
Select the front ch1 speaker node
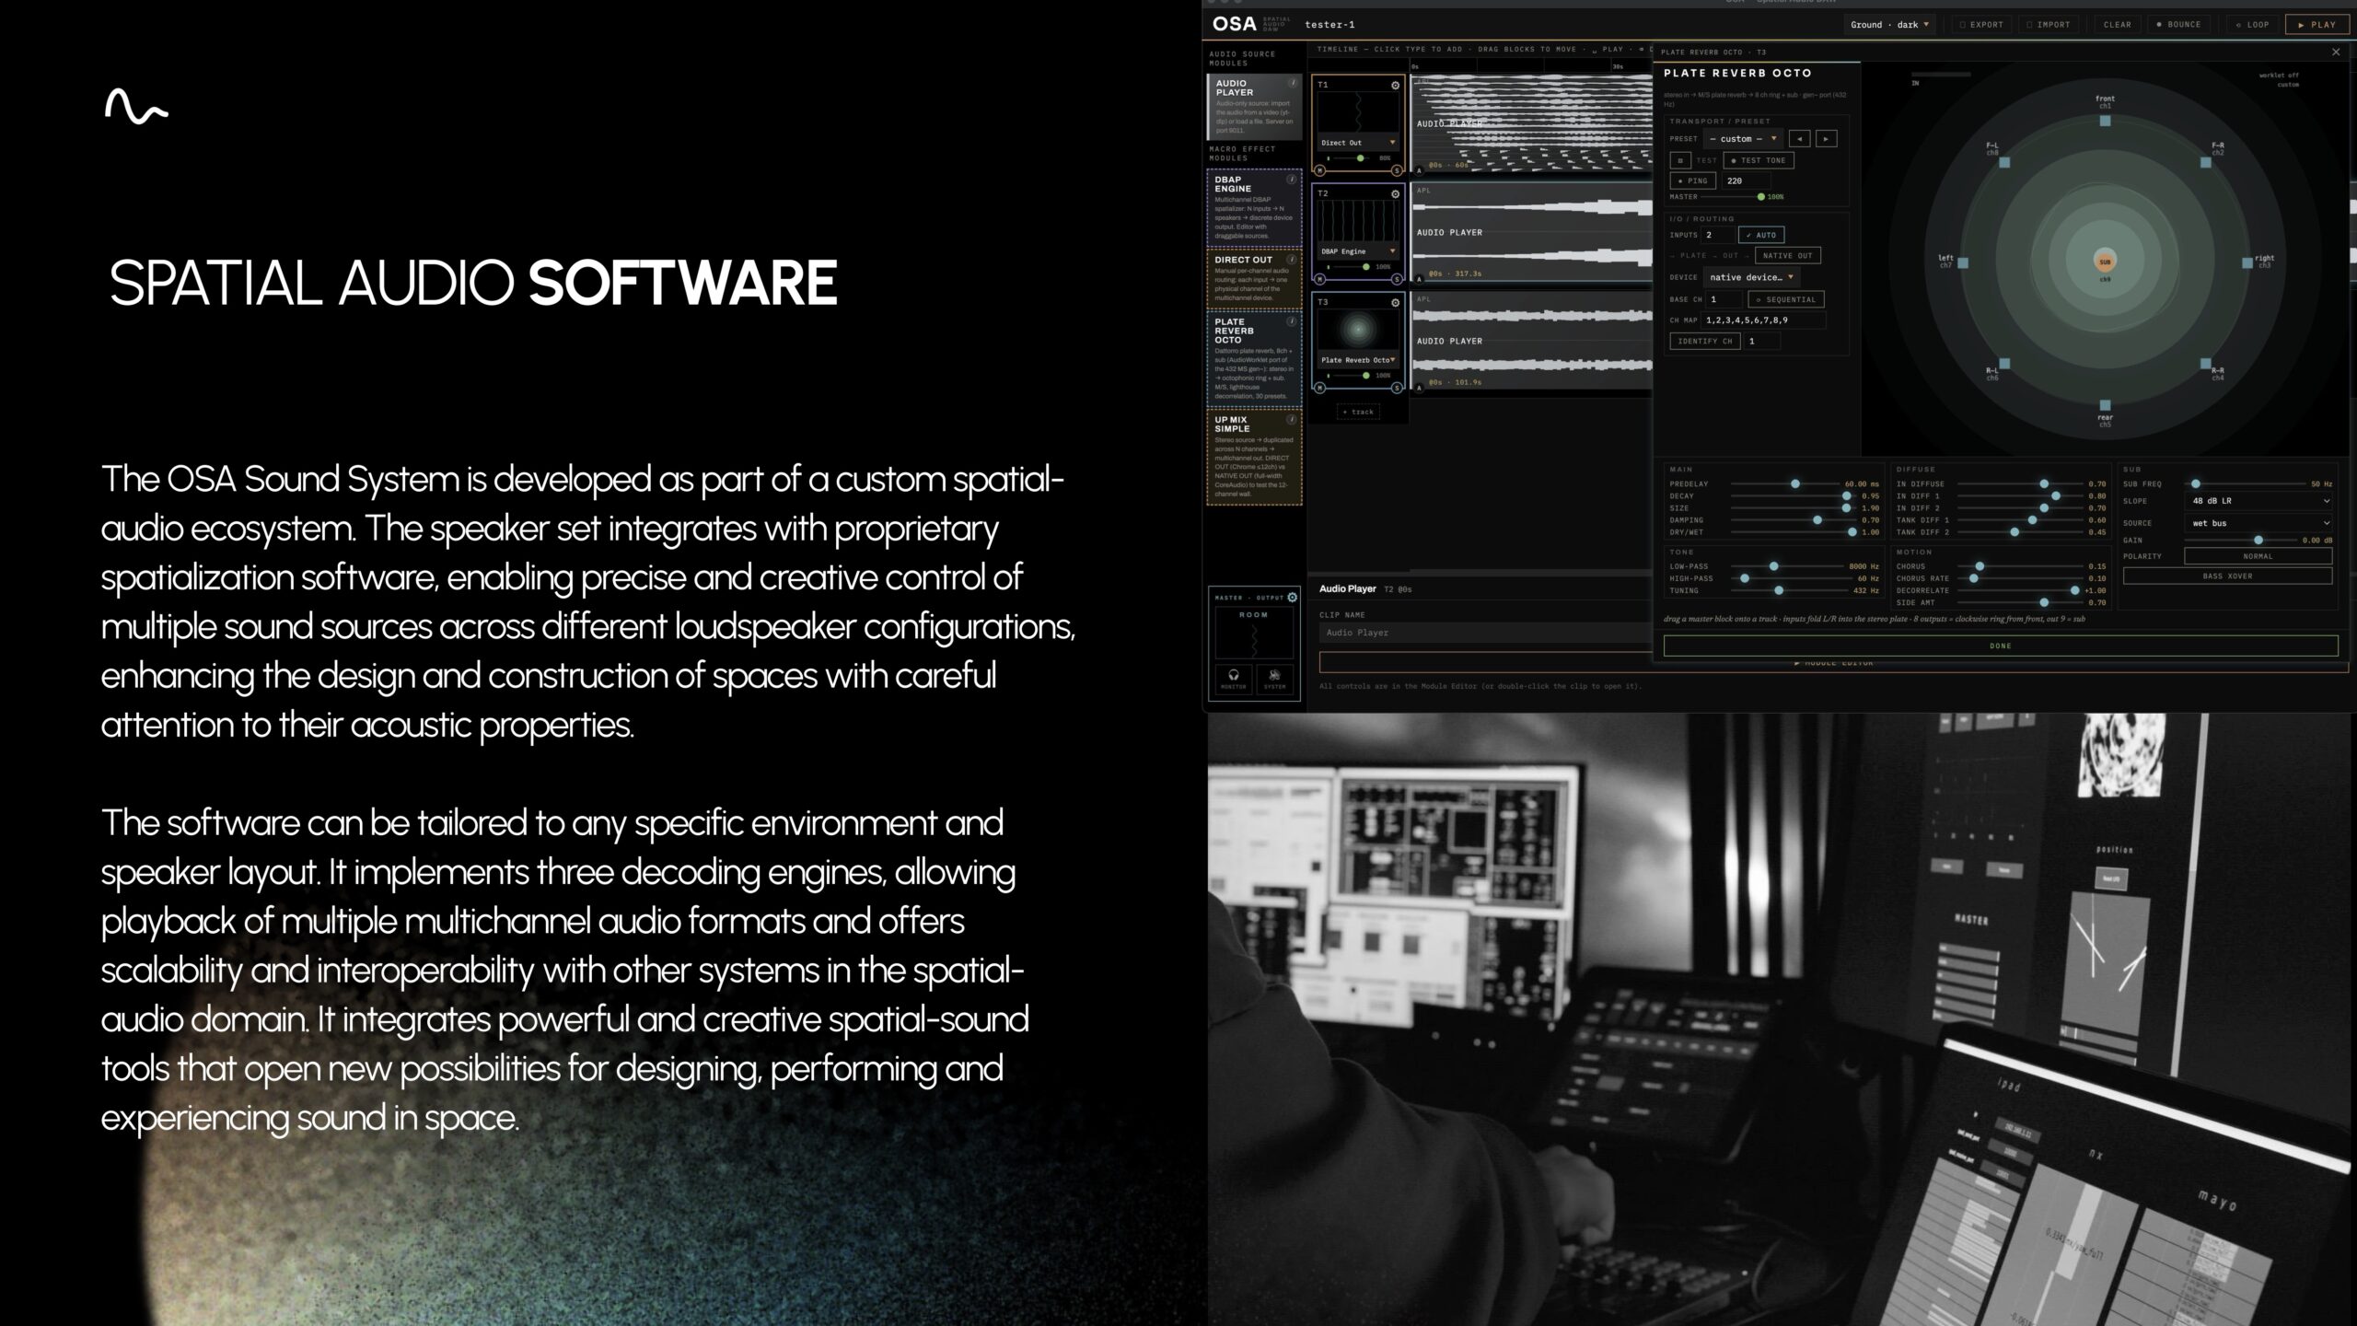pyautogui.click(x=2105, y=121)
